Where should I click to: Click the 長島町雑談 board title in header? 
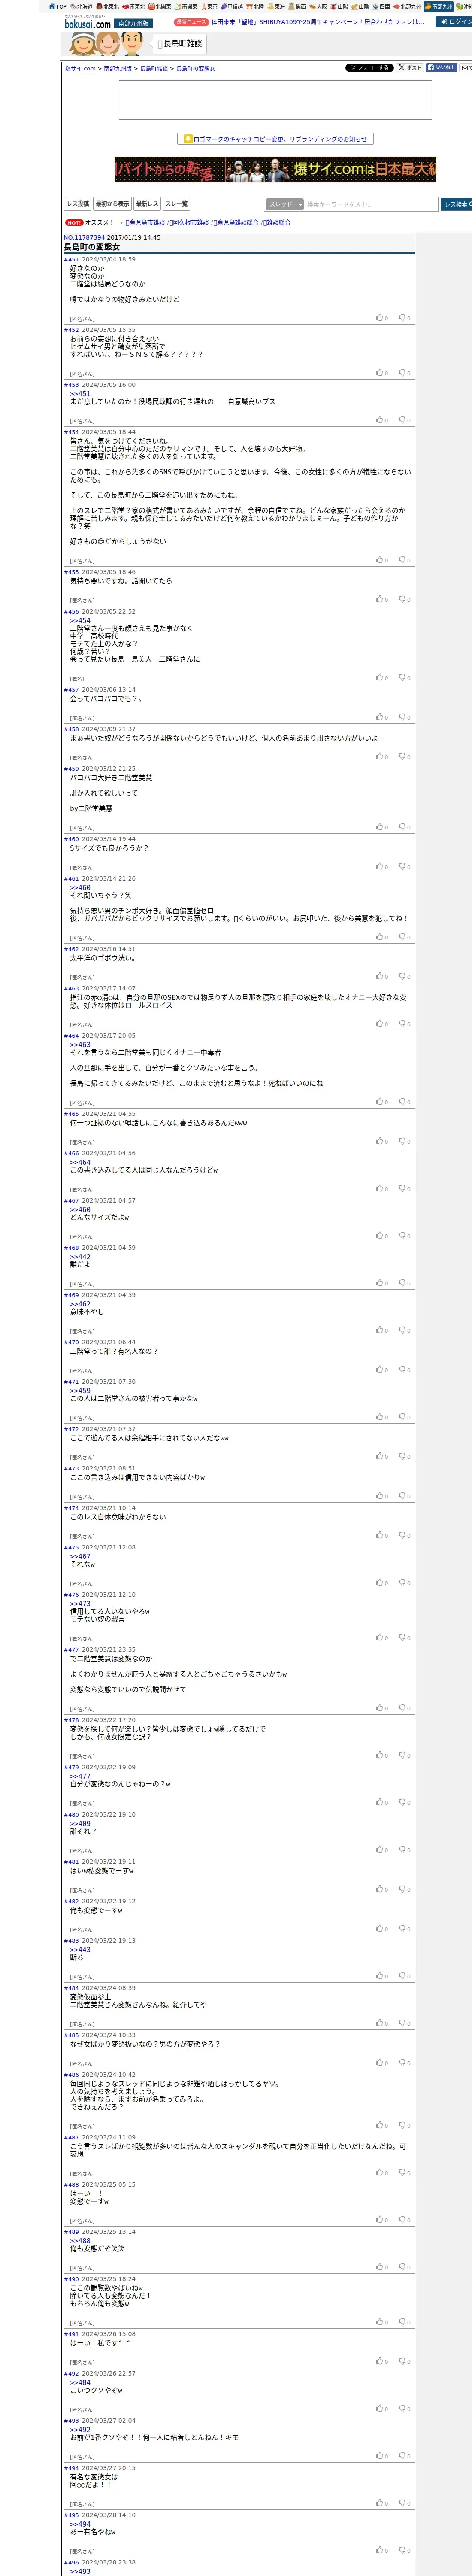point(180,44)
